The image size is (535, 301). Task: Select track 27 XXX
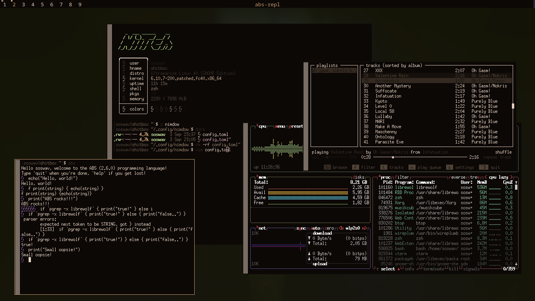pyautogui.click(x=437, y=71)
